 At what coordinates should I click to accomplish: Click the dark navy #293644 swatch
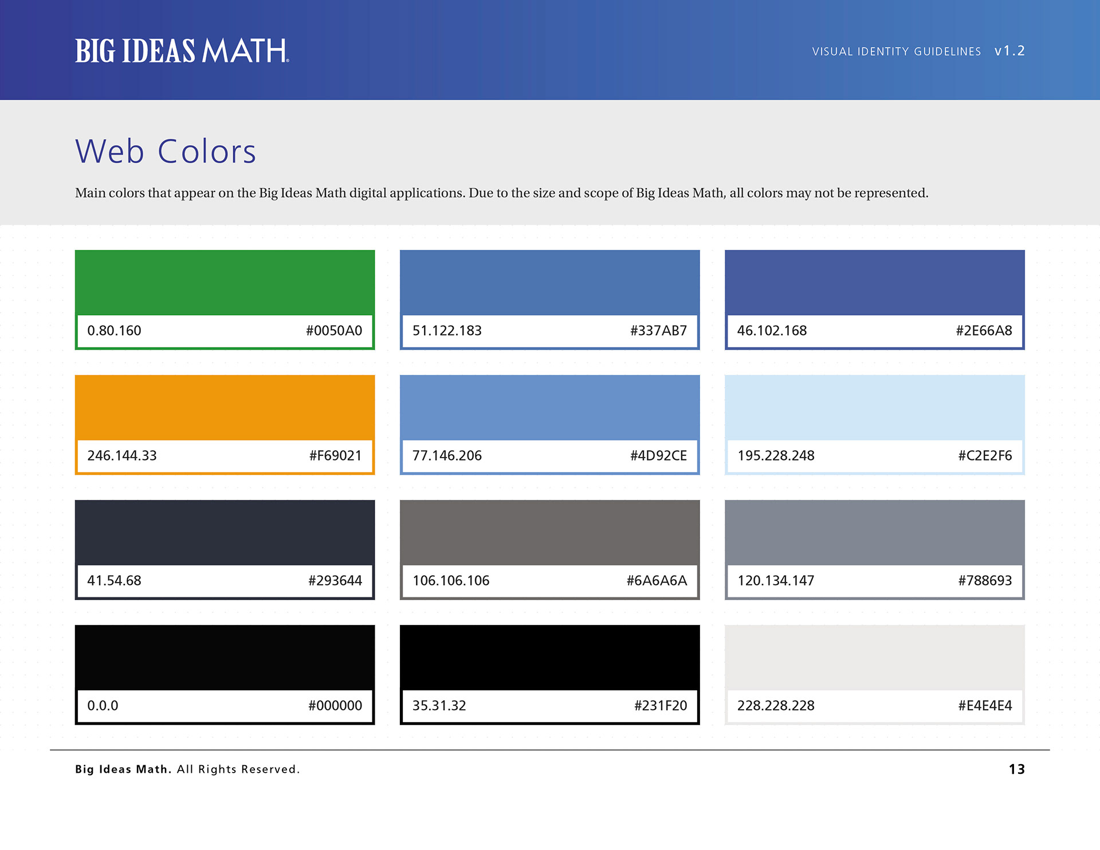(x=225, y=532)
